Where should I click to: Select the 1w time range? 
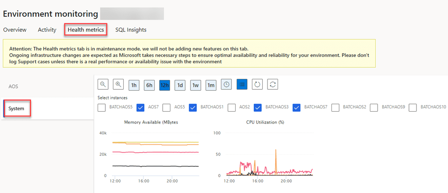click(195, 85)
